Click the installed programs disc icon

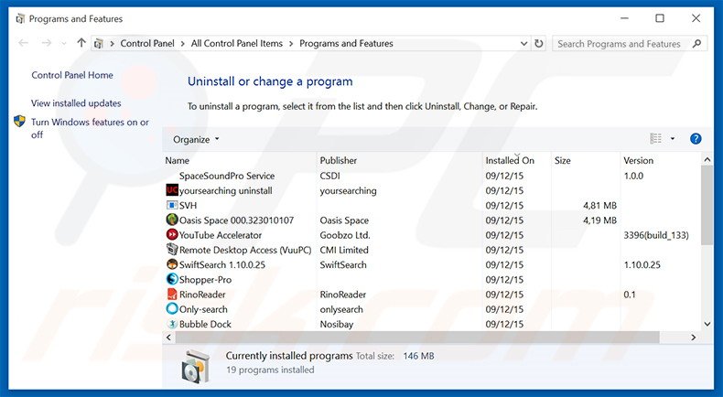196,367
